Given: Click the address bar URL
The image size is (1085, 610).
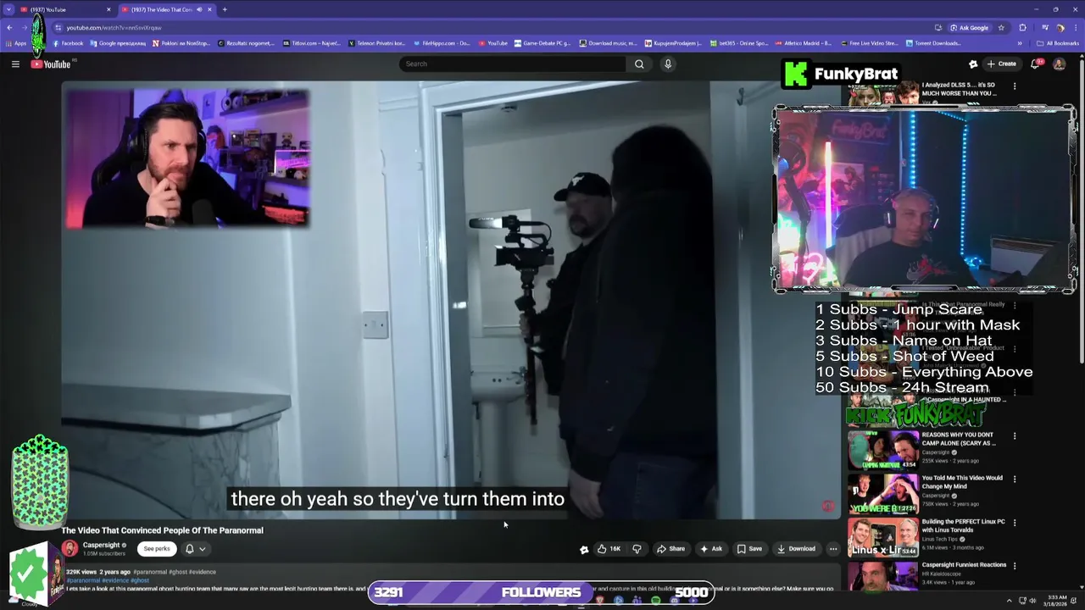Looking at the screenshot, I should click(114, 27).
